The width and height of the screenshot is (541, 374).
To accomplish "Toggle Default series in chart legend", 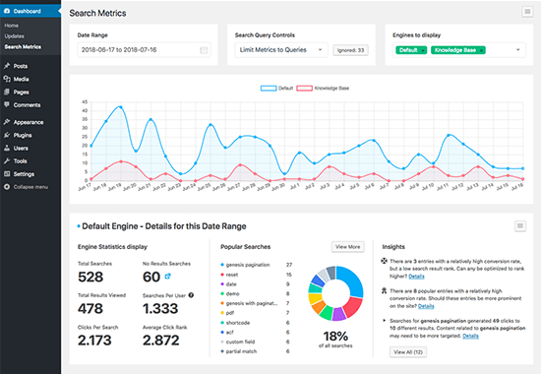I will (276, 88).
